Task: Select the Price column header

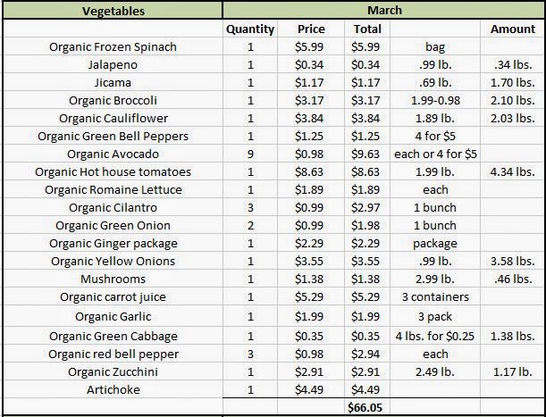Action: pyautogui.click(x=311, y=29)
